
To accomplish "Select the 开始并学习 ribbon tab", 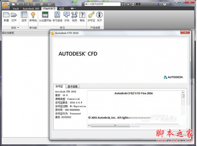I will (x=49, y=9).
